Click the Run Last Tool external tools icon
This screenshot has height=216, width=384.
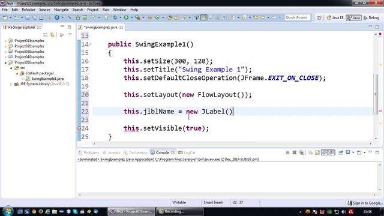click(138, 17)
